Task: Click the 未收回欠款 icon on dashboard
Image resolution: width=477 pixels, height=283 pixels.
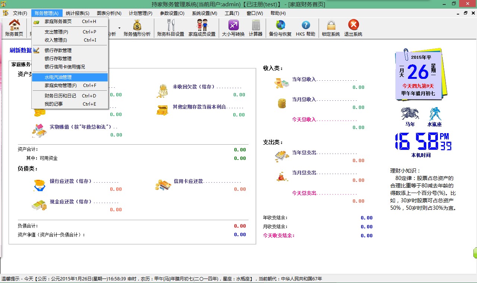Action: pyautogui.click(x=162, y=91)
